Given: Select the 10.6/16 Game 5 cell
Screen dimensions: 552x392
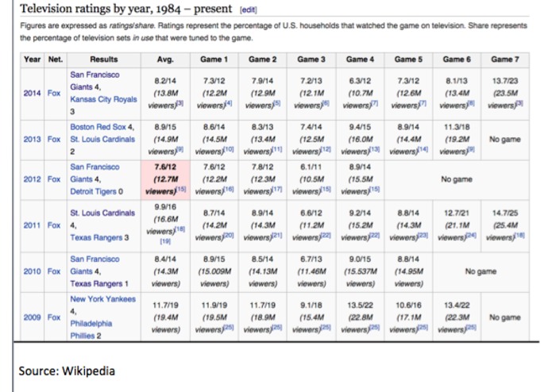Looking at the screenshot, I should click(x=408, y=317).
